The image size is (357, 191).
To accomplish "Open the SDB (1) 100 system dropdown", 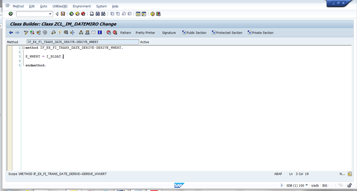I will (x=297, y=186).
